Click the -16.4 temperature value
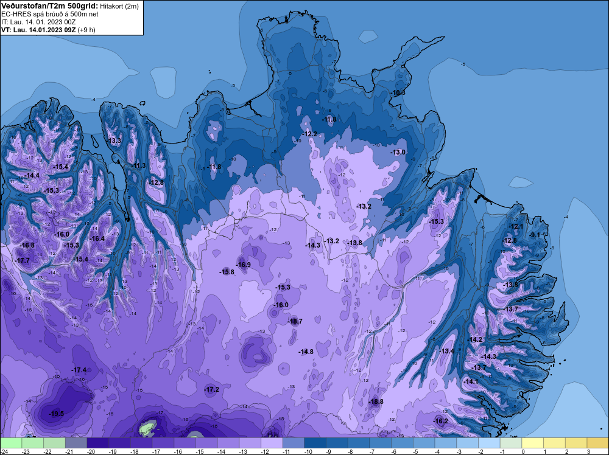The height and width of the screenshot is (455, 609). (x=97, y=238)
